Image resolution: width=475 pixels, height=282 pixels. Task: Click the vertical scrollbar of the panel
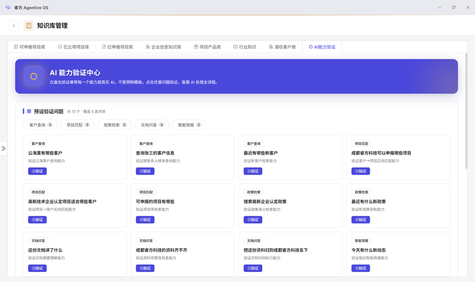pyautogui.click(x=466, y=111)
